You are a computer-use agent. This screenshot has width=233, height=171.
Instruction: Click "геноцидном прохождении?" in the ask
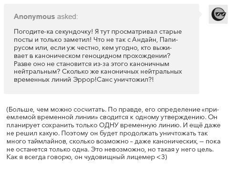pyautogui.click(x=126, y=56)
